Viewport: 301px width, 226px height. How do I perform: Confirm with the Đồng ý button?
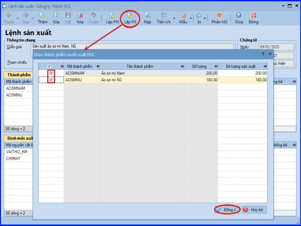tap(227, 210)
